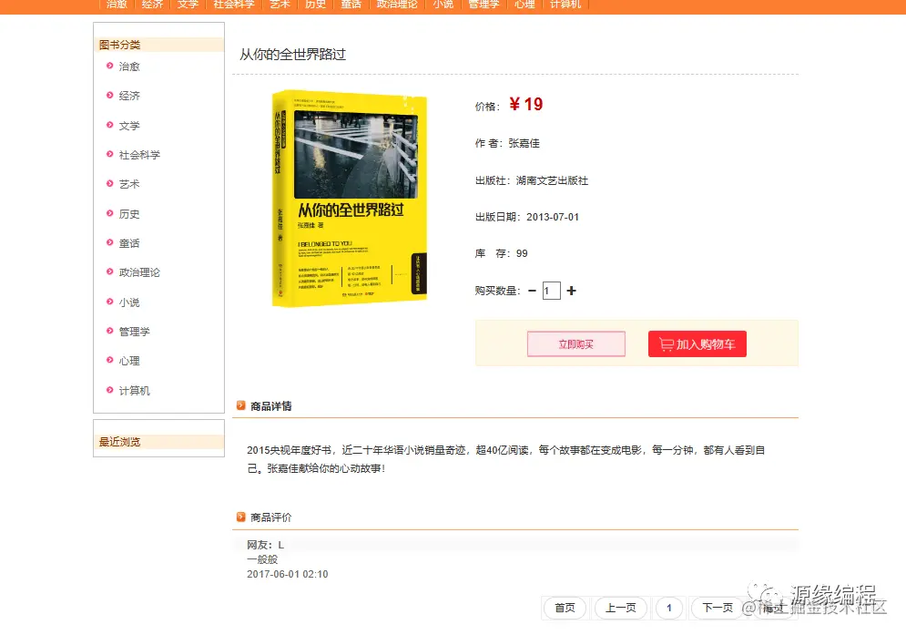
Task: Decrease purchase quantity with the minus icon
Action: tap(532, 291)
